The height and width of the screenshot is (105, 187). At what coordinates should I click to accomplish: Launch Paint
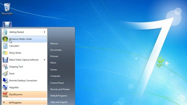pyautogui.click(x=25, y=73)
